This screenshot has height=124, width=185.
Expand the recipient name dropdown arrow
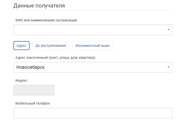pos(168,30)
